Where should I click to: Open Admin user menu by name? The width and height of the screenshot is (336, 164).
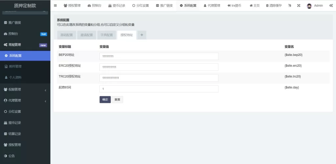click(x=318, y=6)
